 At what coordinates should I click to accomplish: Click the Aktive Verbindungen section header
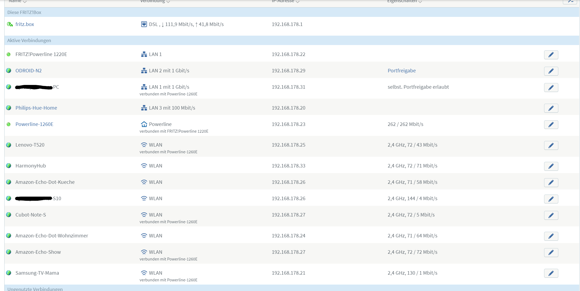(29, 40)
